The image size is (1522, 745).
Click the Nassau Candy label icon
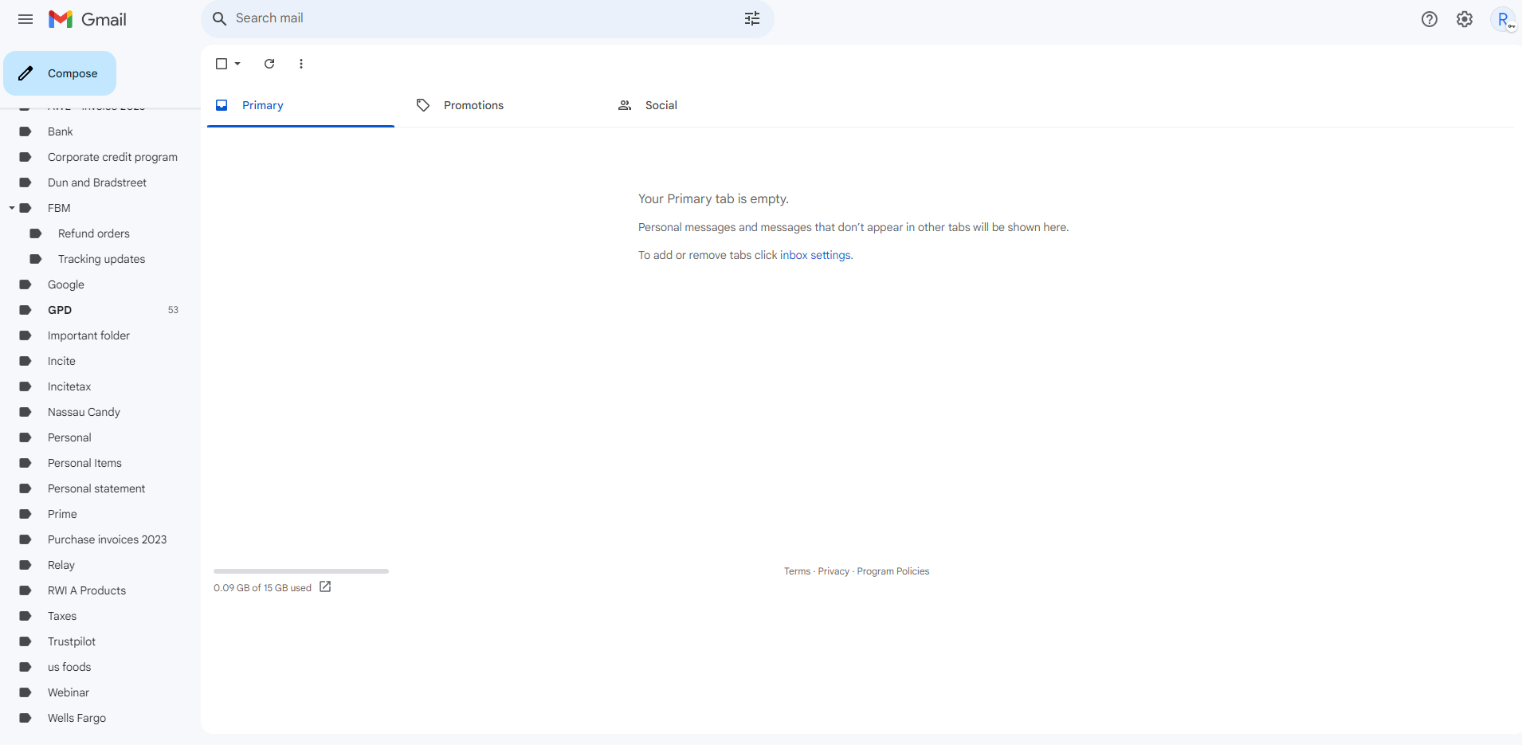point(25,412)
